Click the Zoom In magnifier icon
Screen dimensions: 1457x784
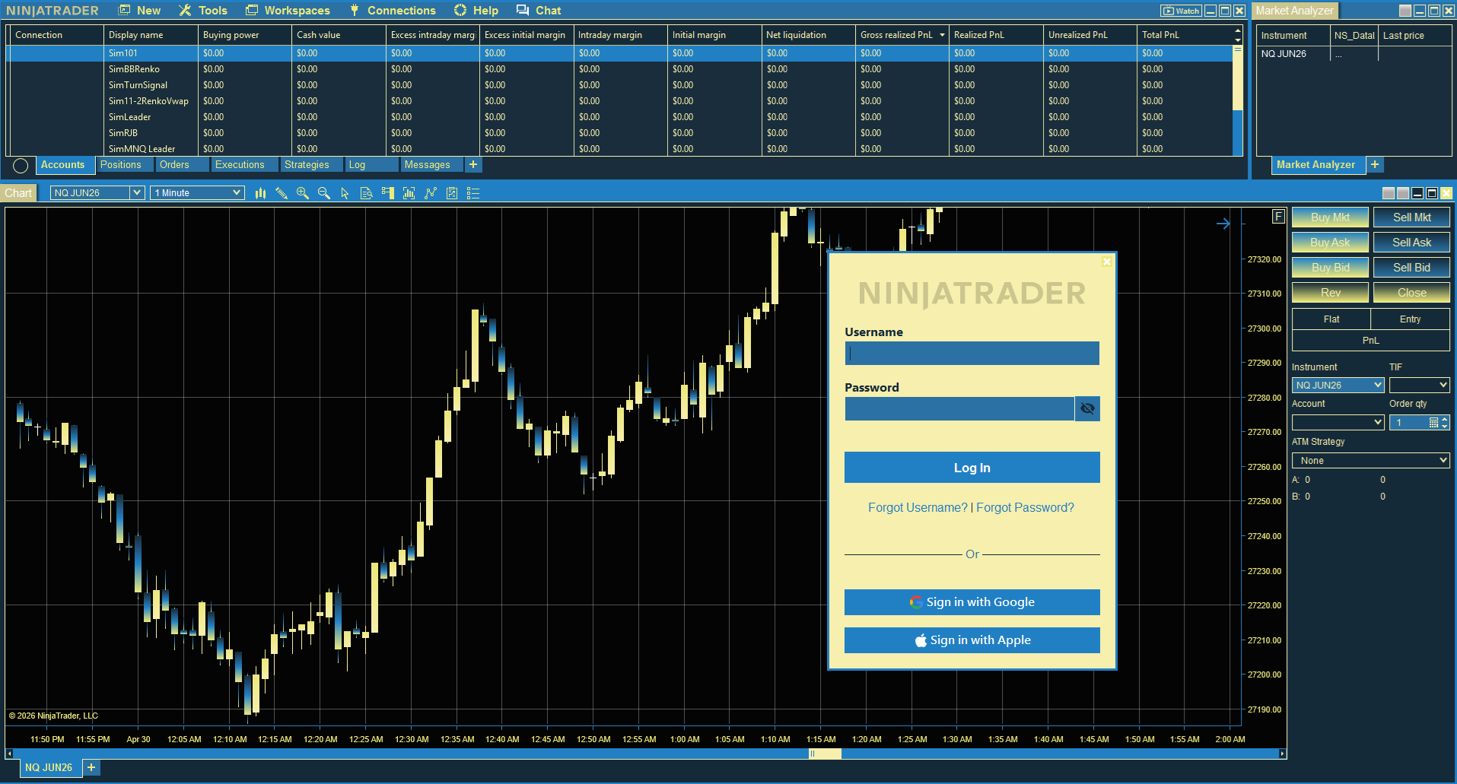tap(303, 193)
